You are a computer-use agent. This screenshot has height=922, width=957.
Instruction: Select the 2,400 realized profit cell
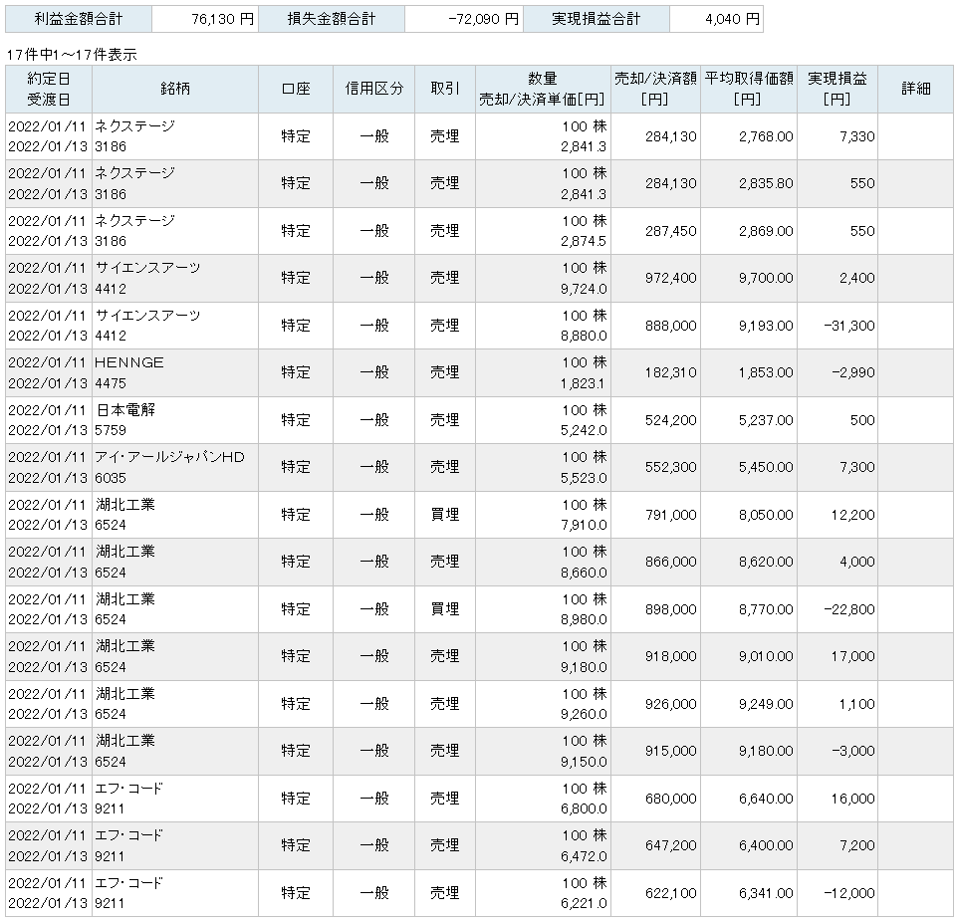point(837,278)
